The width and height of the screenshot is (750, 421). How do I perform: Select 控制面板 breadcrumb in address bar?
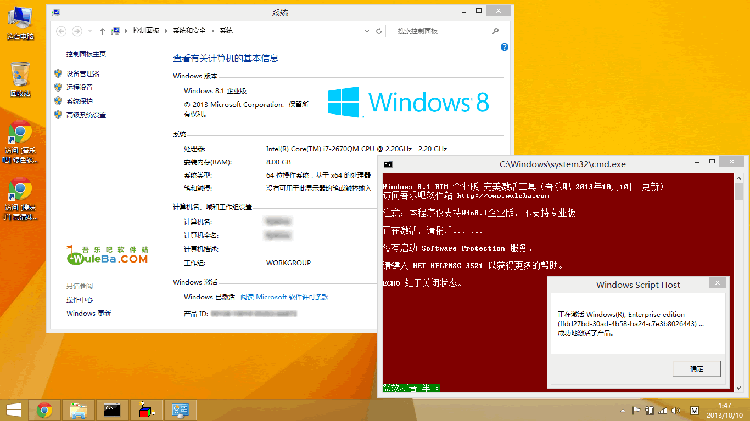(x=146, y=31)
